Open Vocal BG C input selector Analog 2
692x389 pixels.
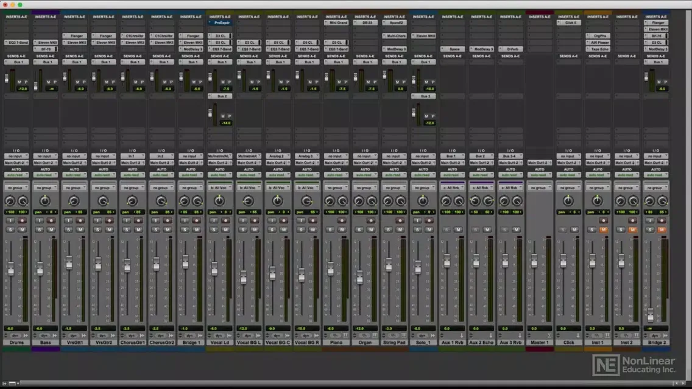click(x=278, y=156)
